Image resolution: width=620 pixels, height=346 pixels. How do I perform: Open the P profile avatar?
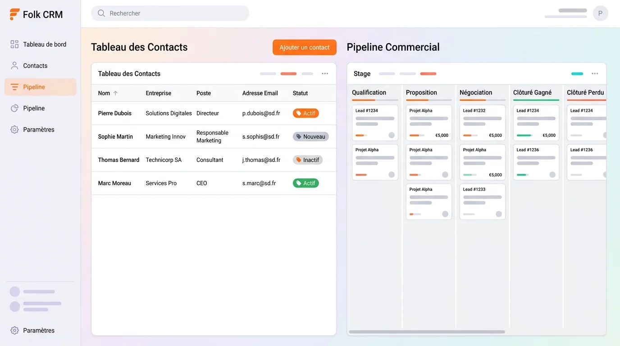pos(600,13)
